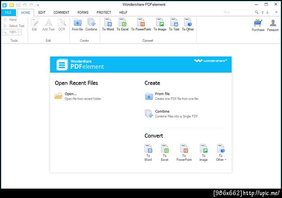Click Combine in the ribbon Create group
Image resolution: width=282 pixels, height=198 pixels.
[91, 24]
